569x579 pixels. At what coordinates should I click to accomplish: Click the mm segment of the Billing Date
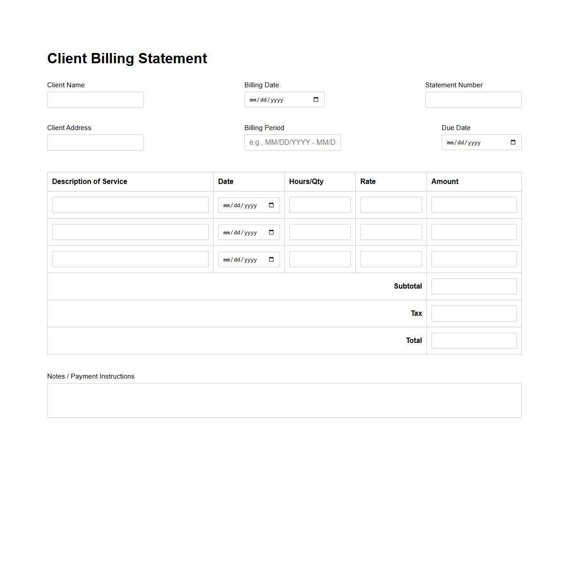click(253, 99)
